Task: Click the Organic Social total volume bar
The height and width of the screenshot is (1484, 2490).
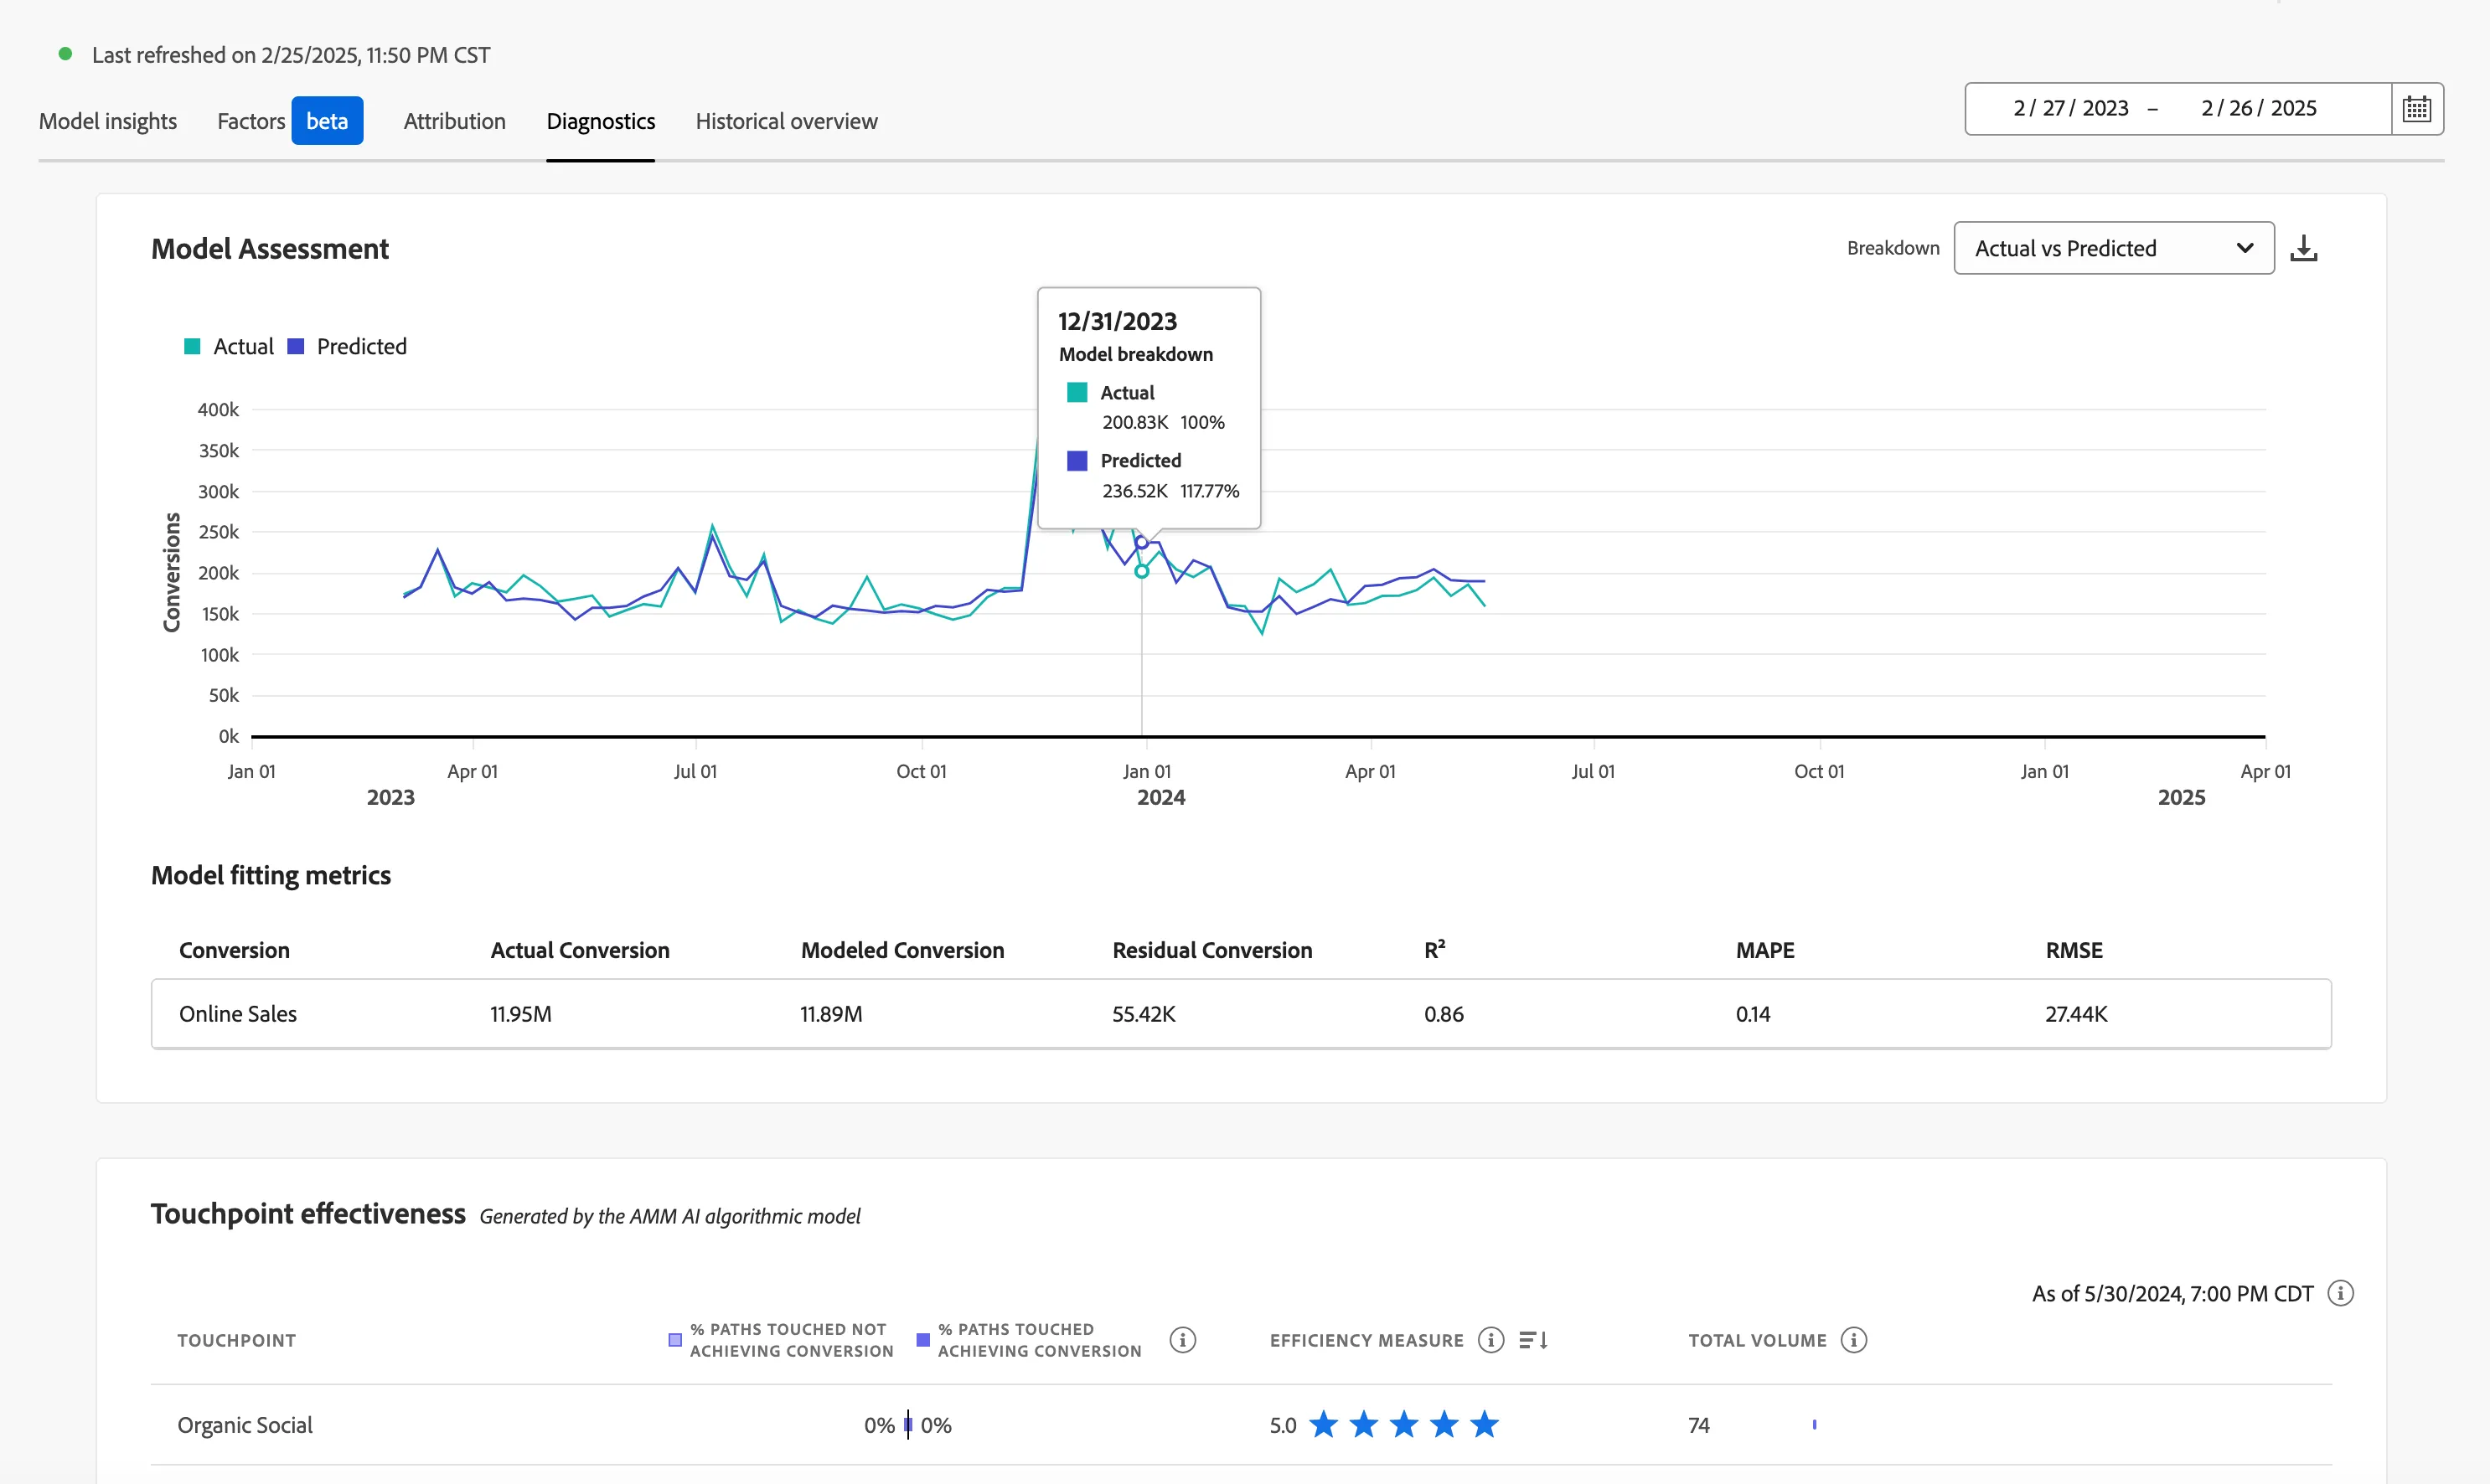Action: click(1814, 1424)
